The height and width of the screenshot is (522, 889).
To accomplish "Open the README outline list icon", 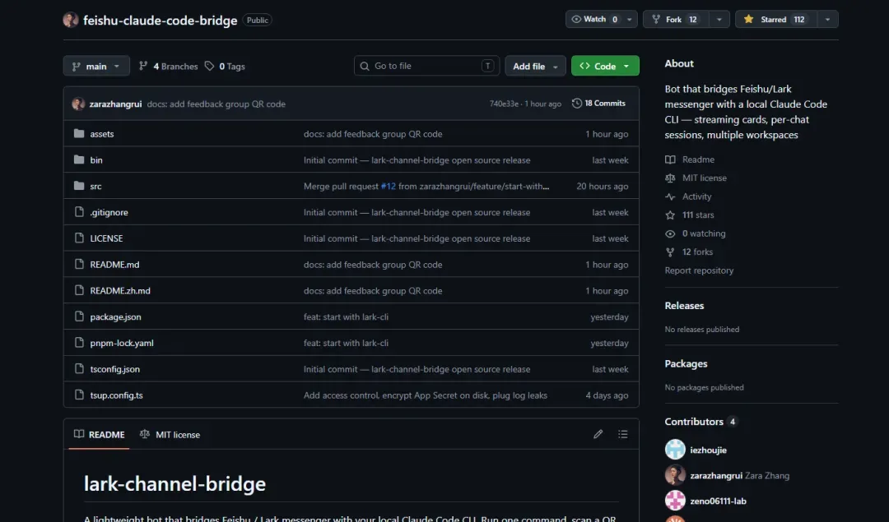I will [623, 434].
